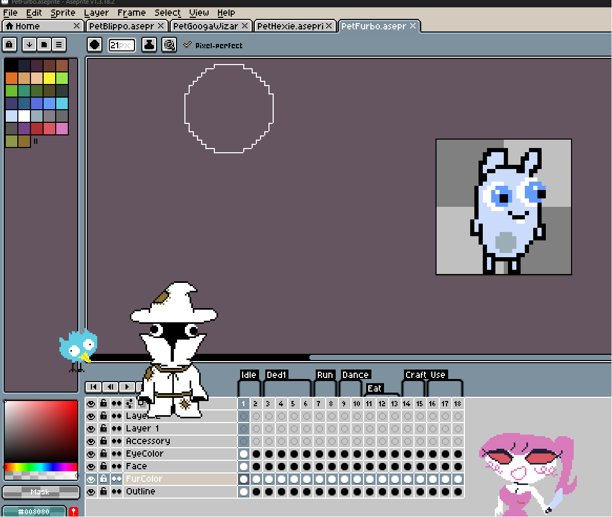Pick the yellow palette swatch
Screen dimensions: 612x517
coord(49,78)
